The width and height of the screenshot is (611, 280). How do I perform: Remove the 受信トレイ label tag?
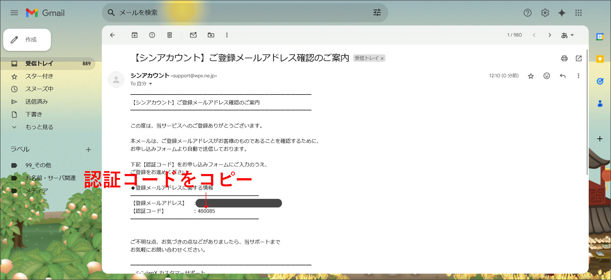382,59
